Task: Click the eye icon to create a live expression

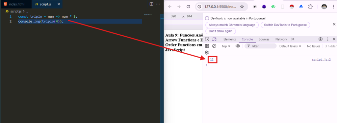Action: [238, 46]
